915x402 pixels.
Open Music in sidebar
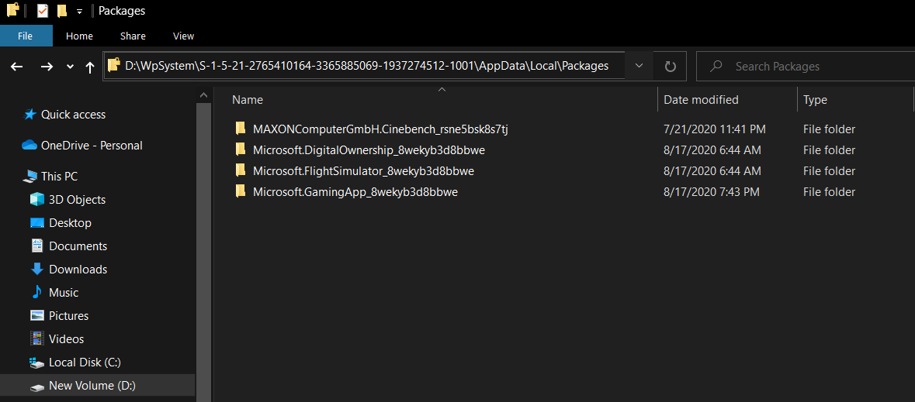pos(64,293)
